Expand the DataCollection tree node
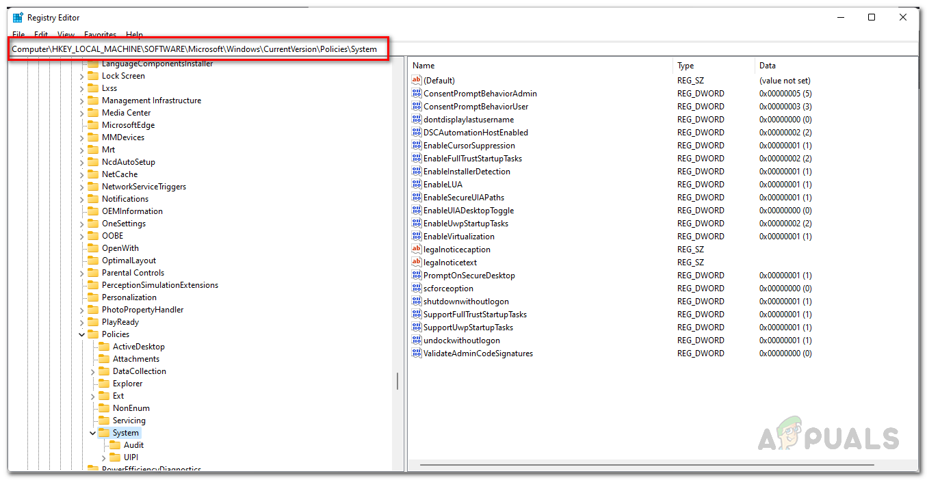 [x=93, y=371]
